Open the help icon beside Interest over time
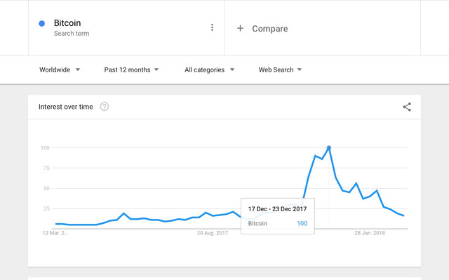The height and width of the screenshot is (280, 449). click(x=105, y=107)
